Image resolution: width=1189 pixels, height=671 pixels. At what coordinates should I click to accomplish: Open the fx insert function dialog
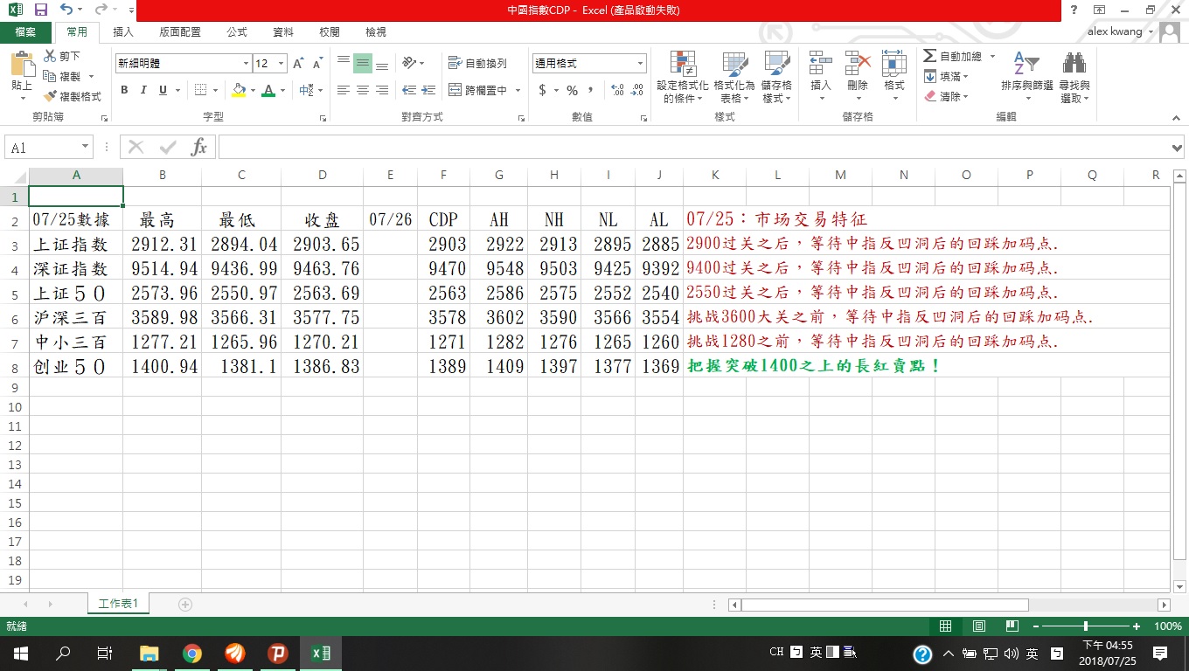(x=199, y=147)
